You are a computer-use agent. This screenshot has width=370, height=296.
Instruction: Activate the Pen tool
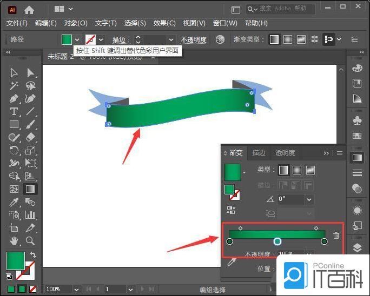(x=14, y=98)
